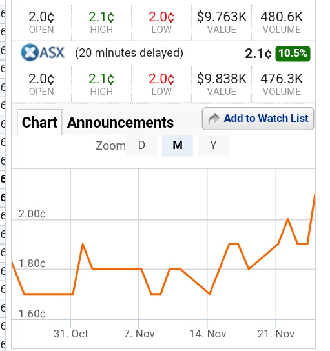Click the ASX logo icon
This screenshot has width=330, height=351.
pyautogui.click(x=43, y=52)
